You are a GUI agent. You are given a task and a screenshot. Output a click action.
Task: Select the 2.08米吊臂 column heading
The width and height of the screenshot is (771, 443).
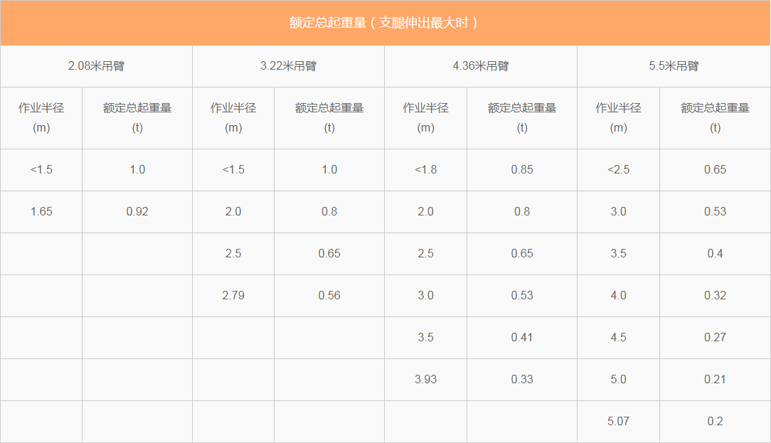[96, 66]
